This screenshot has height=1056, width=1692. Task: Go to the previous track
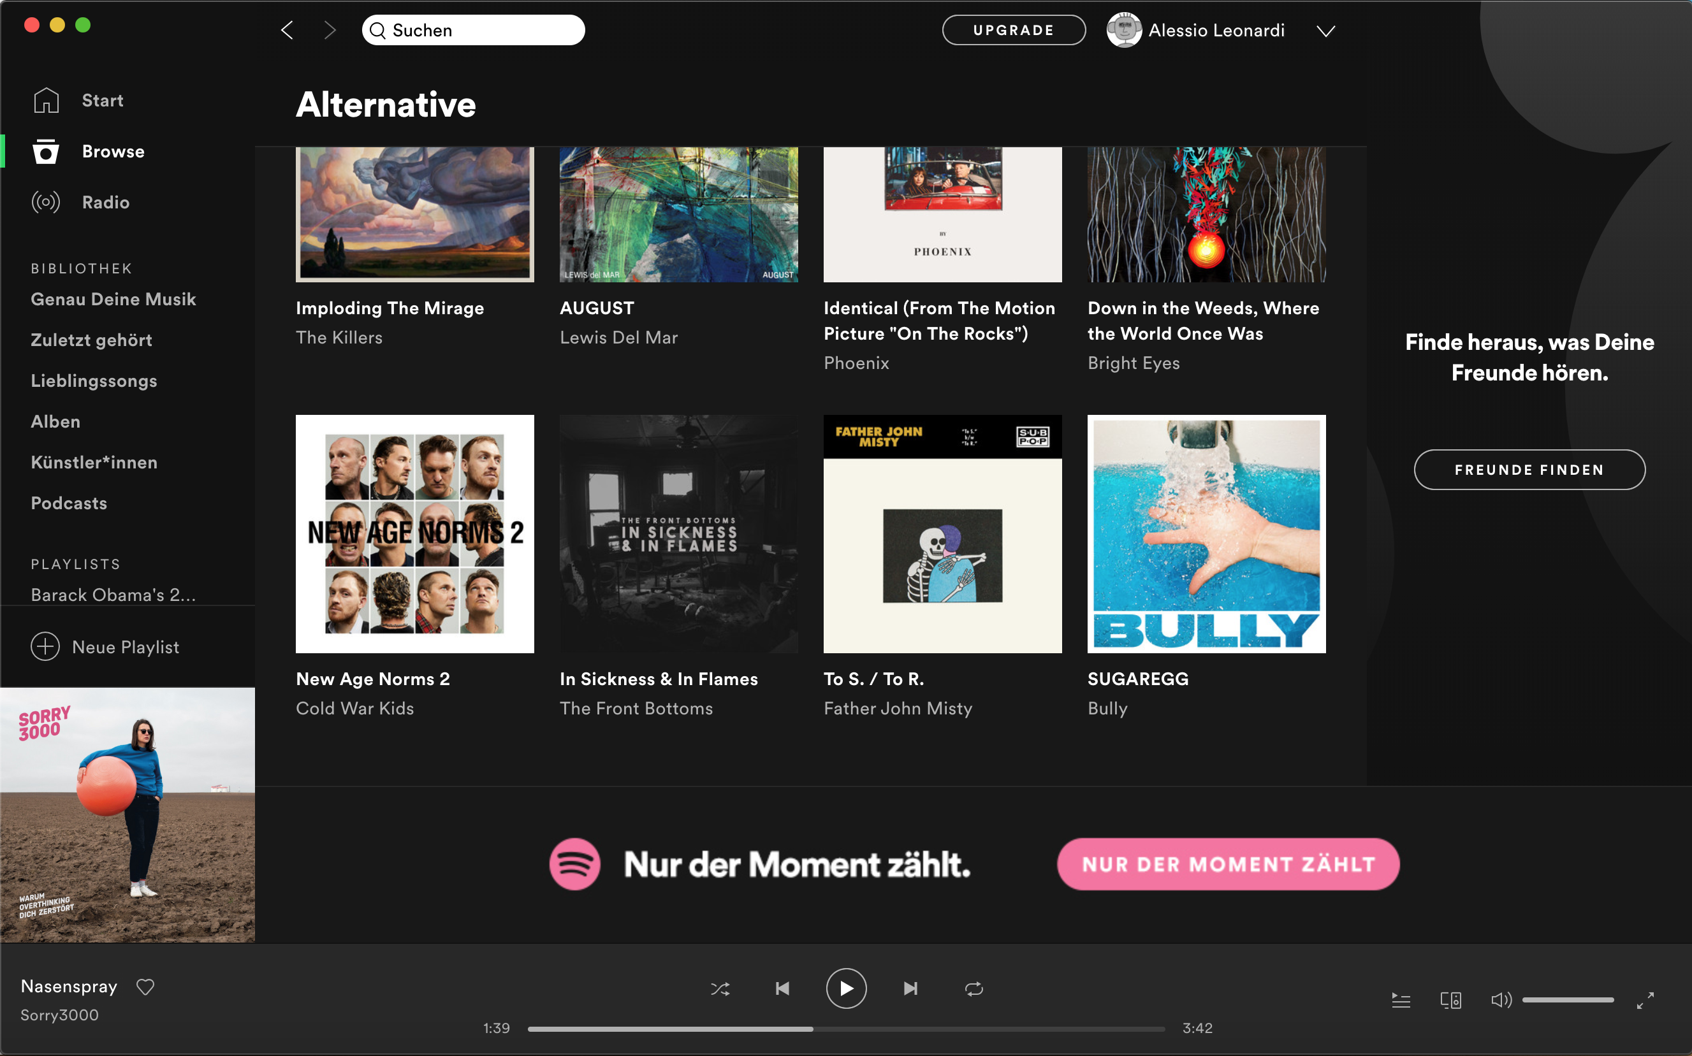tap(782, 988)
